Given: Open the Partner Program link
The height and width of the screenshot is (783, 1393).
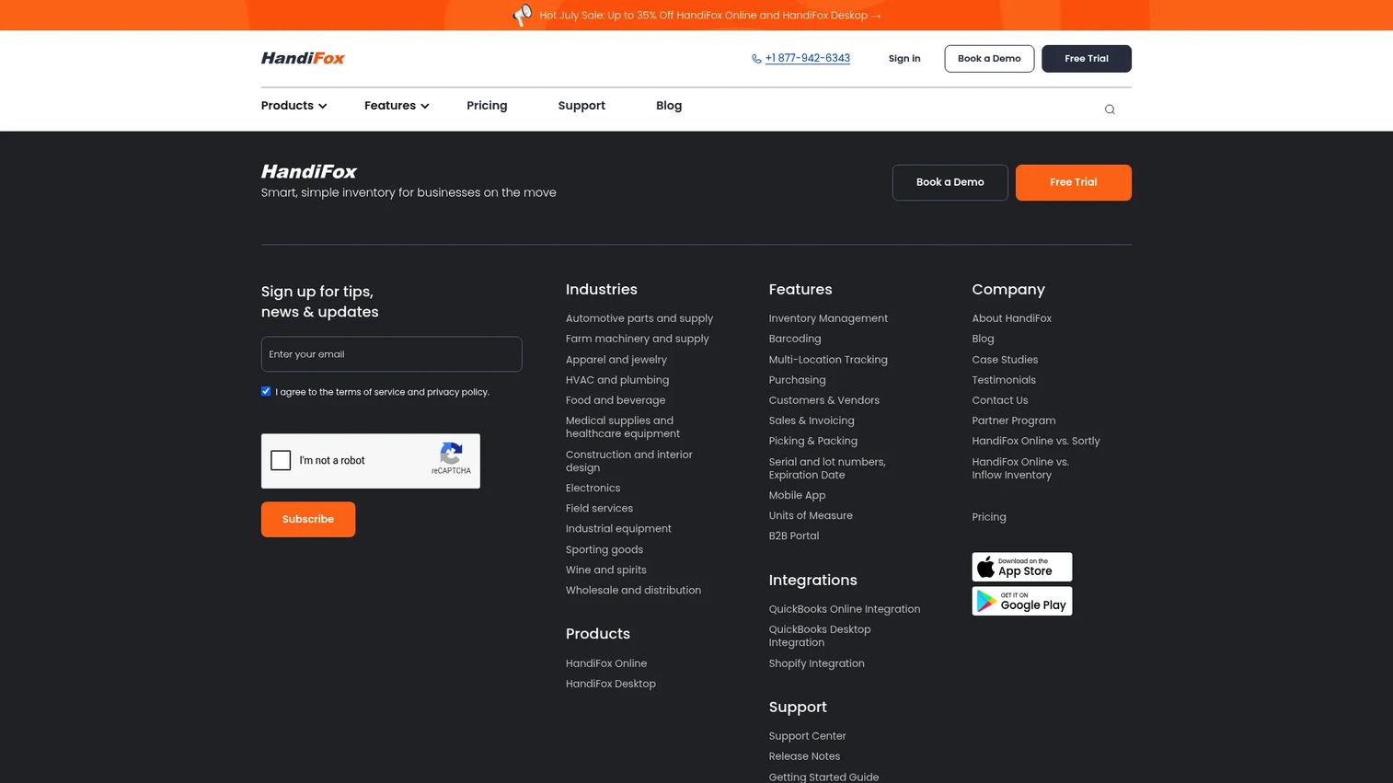Looking at the screenshot, I should (1014, 420).
